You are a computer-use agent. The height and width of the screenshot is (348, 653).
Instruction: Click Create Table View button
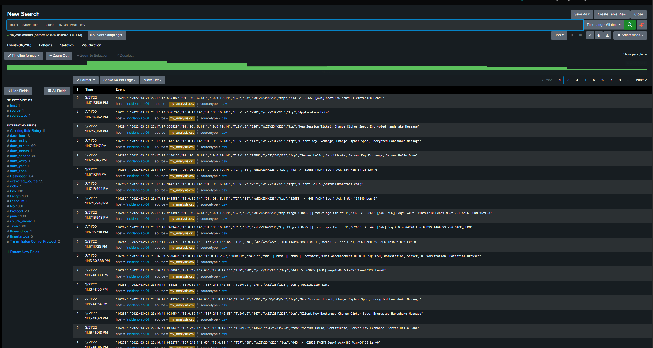(612, 14)
